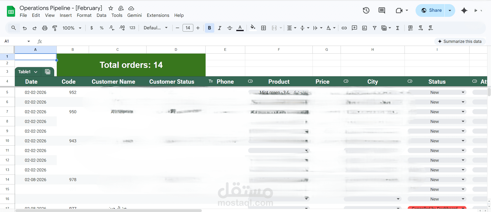
Task: Start a Meet call camera icon
Action: click(x=399, y=10)
